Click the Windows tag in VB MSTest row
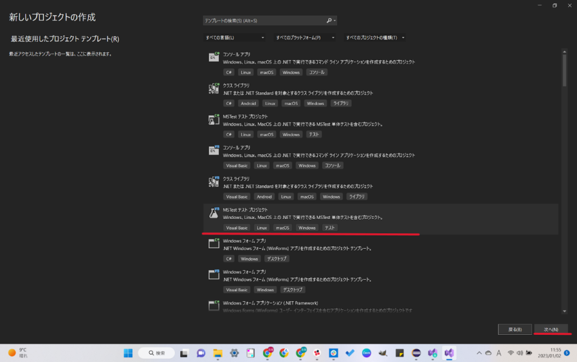Image resolution: width=577 pixels, height=362 pixels. pos(307,227)
